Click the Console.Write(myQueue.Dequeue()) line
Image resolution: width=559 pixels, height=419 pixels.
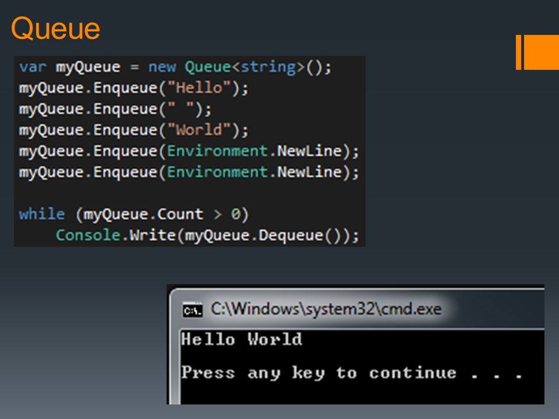[x=207, y=235]
